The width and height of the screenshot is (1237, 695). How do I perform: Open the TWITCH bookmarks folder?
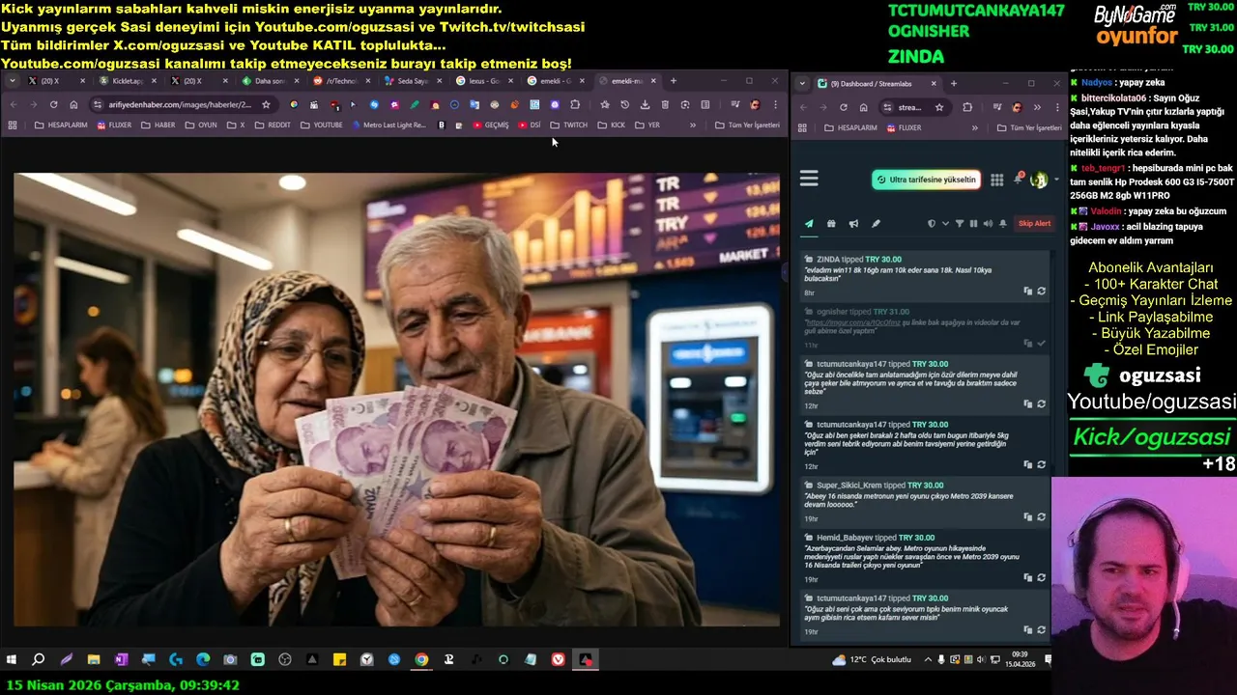pos(568,125)
